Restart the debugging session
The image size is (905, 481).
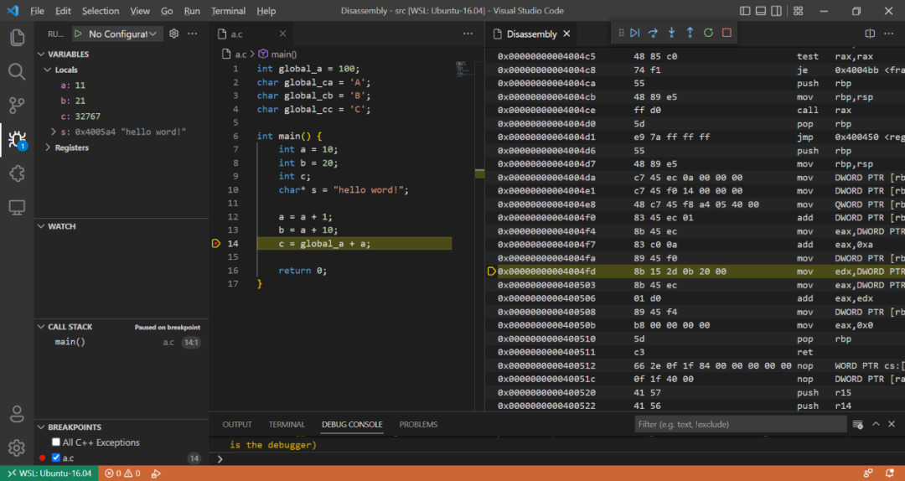(x=708, y=33)
